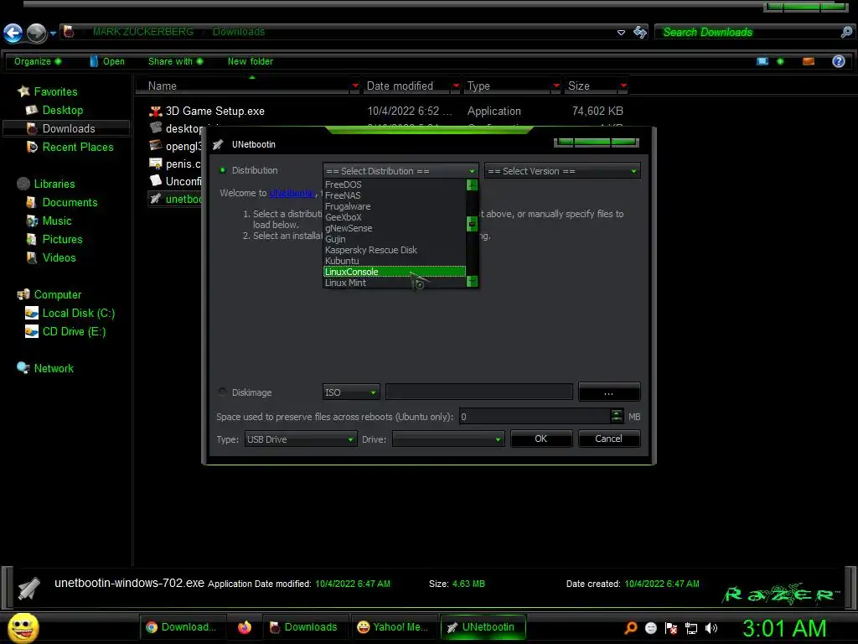The image size is (858, 644).
Task: Click the action center flag tray icon
Action: point(671,628)
